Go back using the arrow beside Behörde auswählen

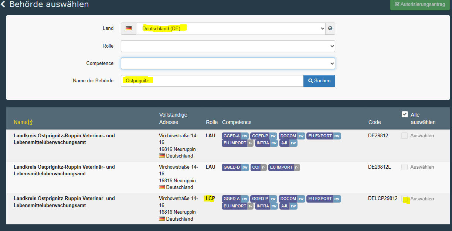point(3,4)
